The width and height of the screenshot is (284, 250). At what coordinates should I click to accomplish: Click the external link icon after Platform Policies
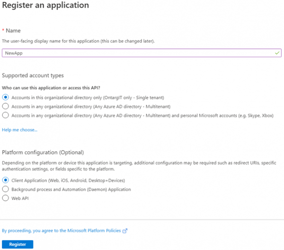click(x=125, y=231)
